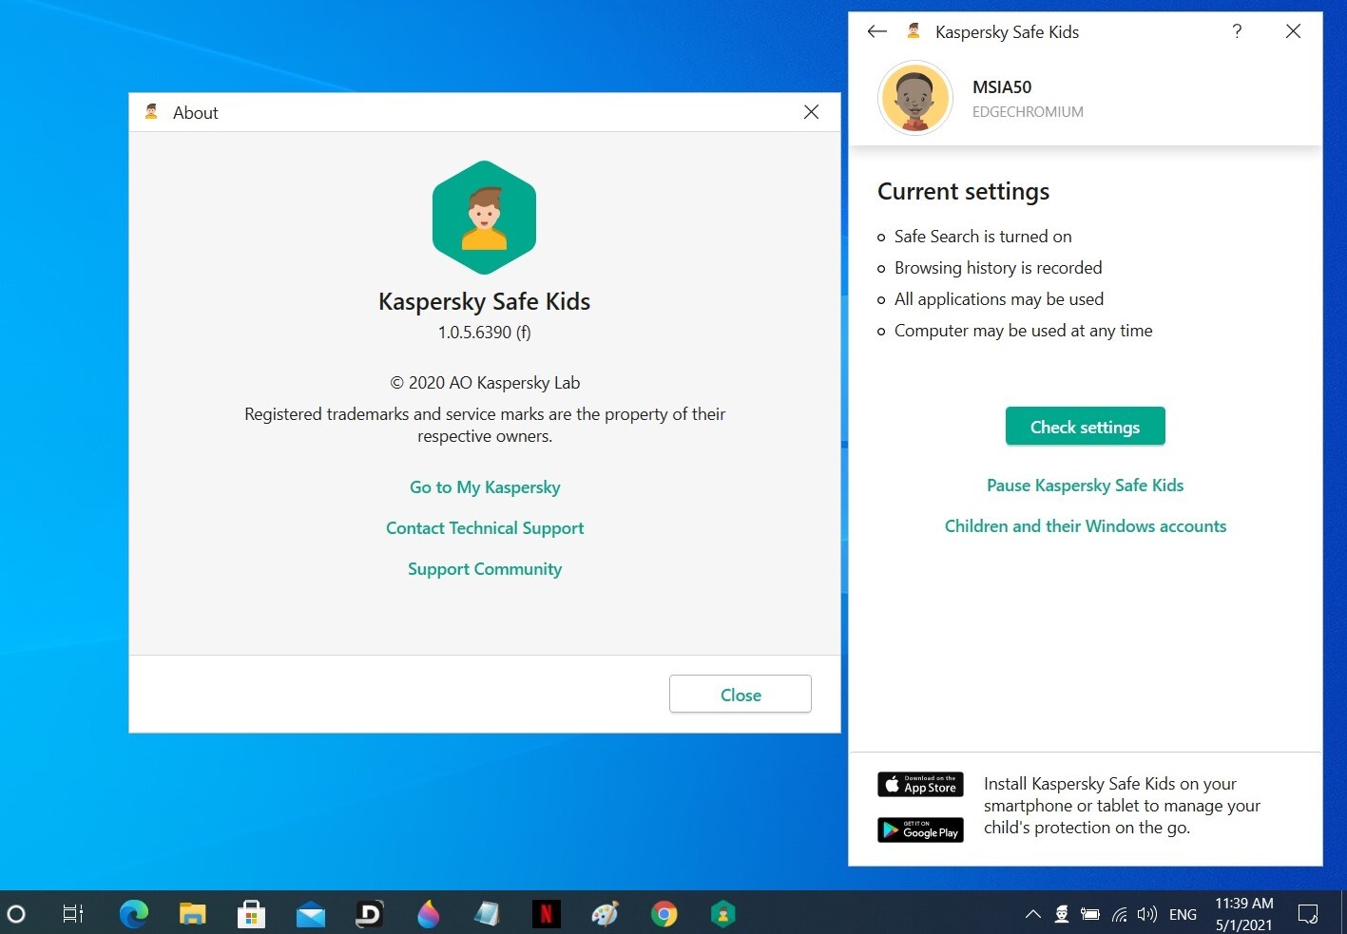Click Pause Kaspersky Safe Kids link
This screenshot has width=1347, height=934.
pos(1086,486)
